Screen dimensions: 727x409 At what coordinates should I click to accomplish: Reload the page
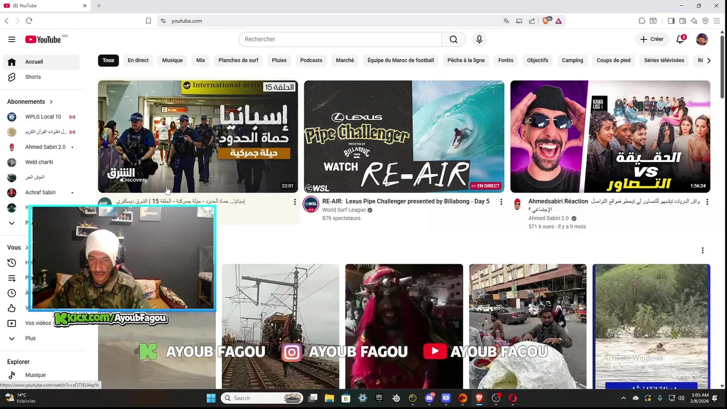coord(29,21)
